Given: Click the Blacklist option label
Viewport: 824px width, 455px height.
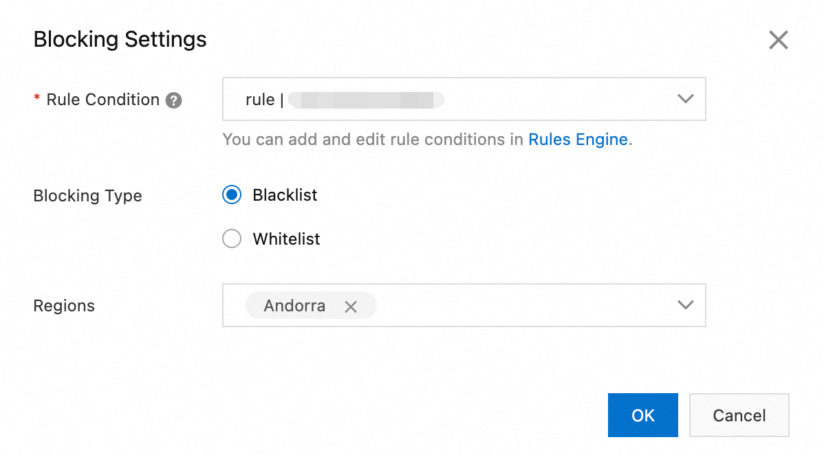Looking at the screenshot, I should point(285,195).
